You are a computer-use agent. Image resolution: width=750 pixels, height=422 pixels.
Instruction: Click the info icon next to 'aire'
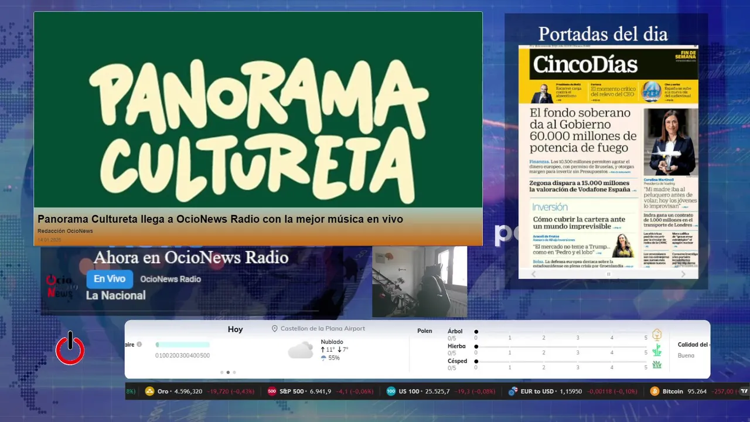point(139,345)
